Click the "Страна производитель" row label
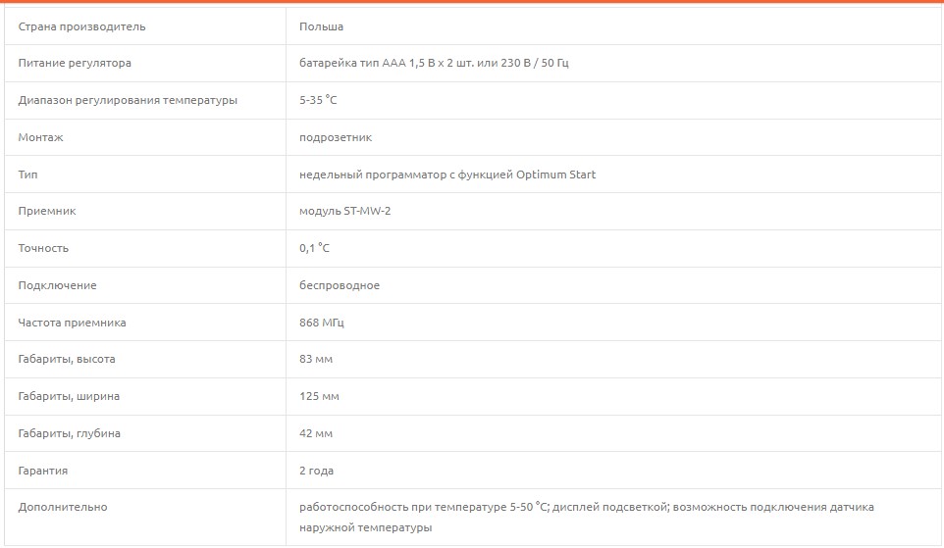 pyautogui.click(x=81, y=26)
